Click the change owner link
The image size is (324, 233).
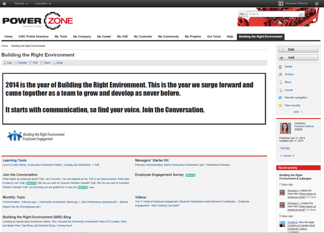click(x=298, y=129)
